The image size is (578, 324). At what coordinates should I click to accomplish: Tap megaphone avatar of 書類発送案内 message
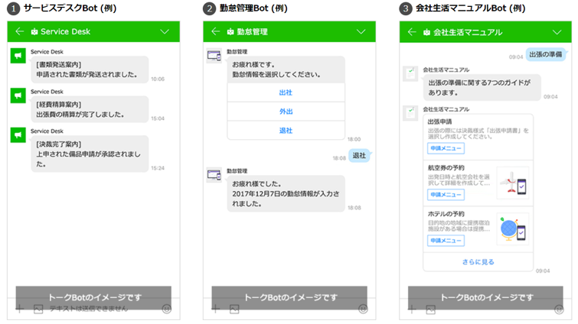(x=18, y=56)
